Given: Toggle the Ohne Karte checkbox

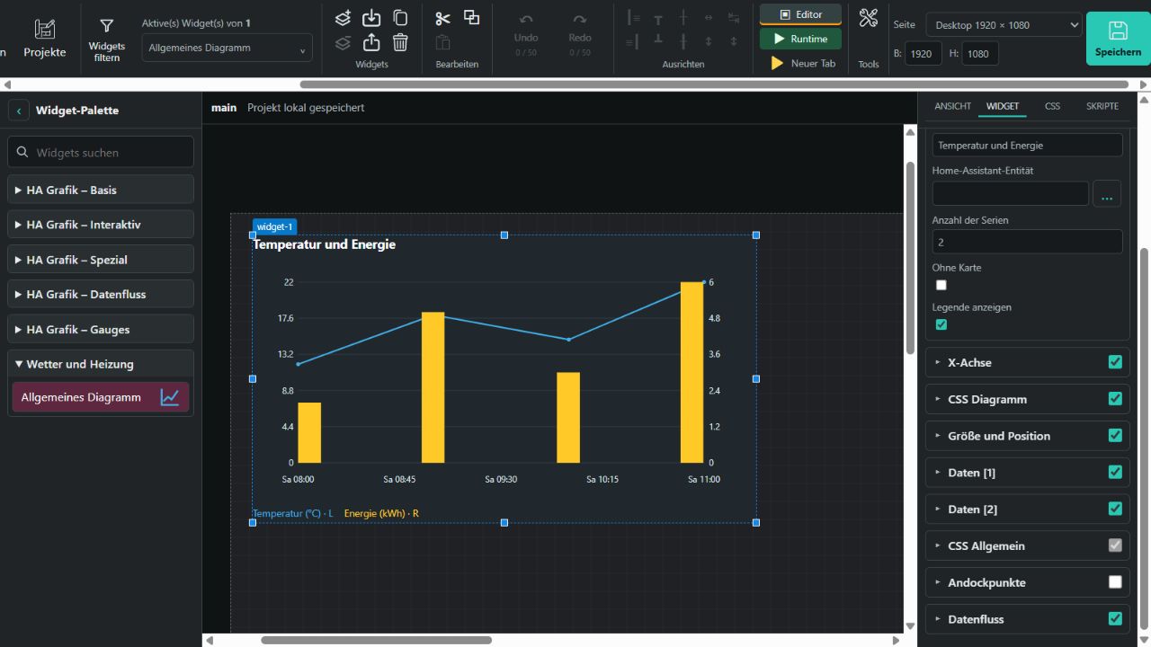Looking at the screenshot, I should (941, 285).
